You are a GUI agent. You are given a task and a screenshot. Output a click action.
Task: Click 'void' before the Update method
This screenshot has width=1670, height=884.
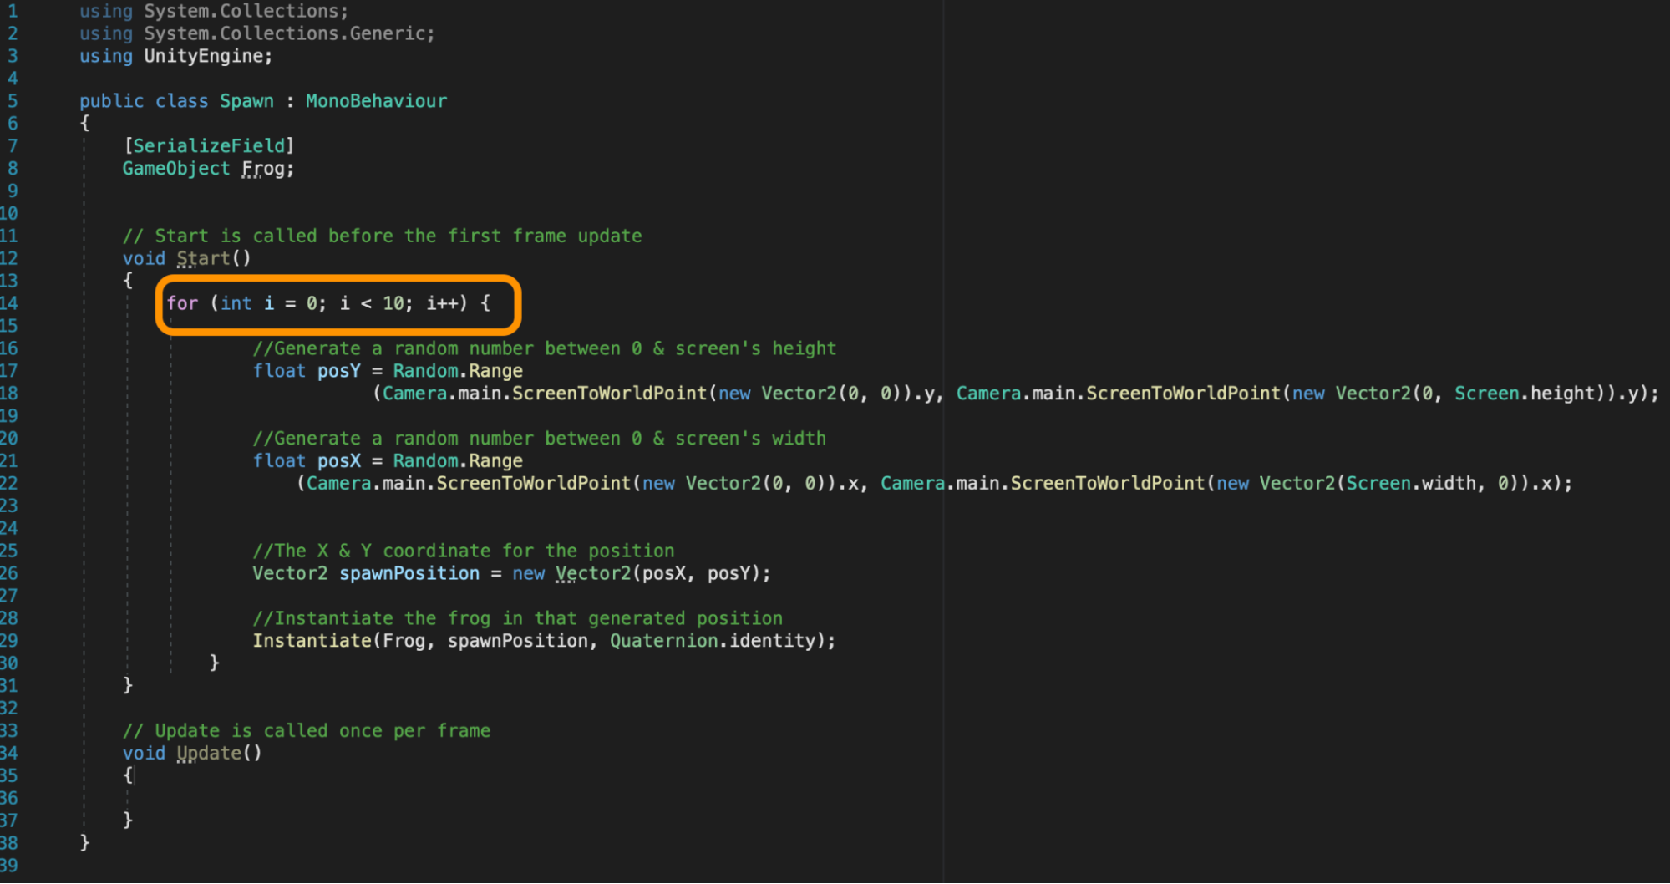pos(144,754)
